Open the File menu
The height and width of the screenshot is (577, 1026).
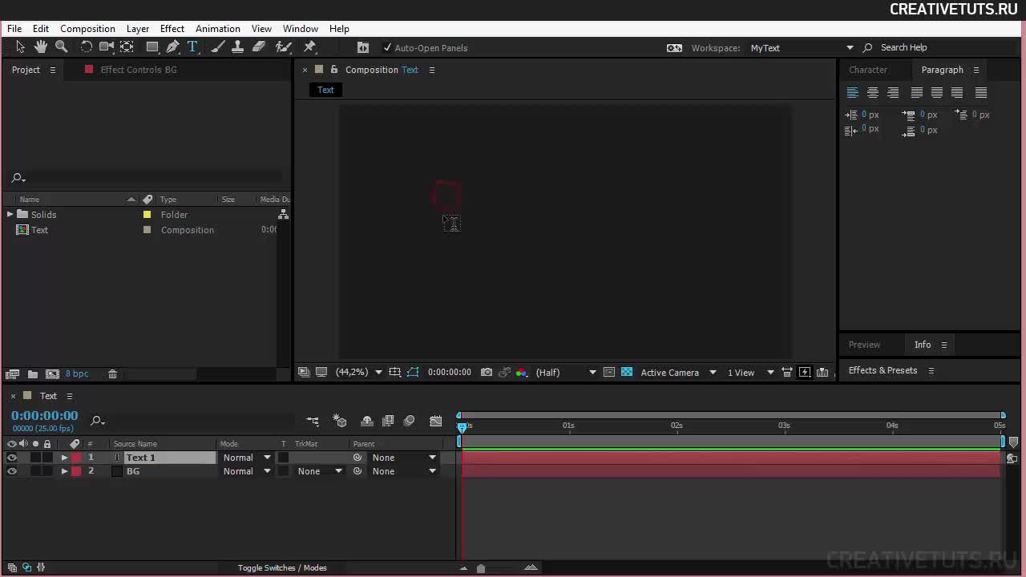click(x=14, y=29)
